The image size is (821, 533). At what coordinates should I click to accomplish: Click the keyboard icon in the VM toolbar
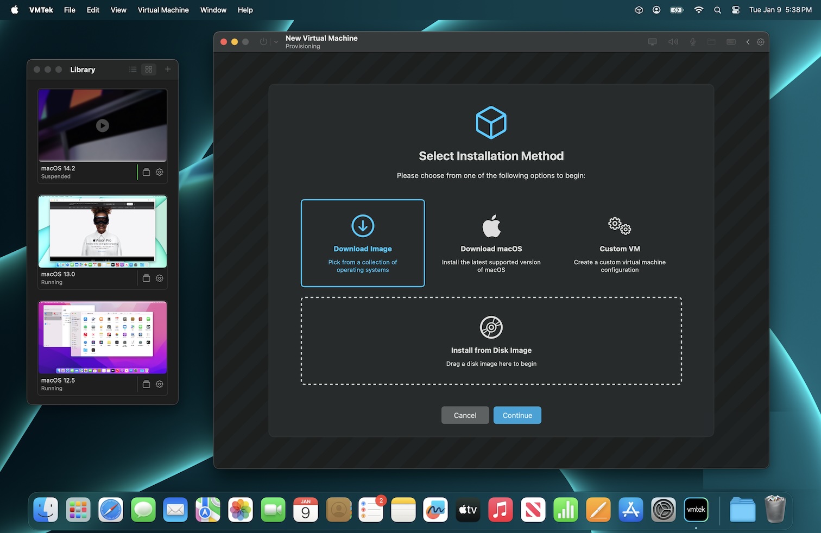(731, 42)
